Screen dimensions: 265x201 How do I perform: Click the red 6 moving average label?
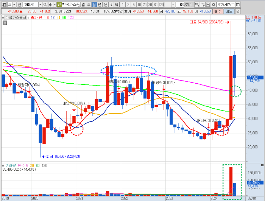coord(48,17)
